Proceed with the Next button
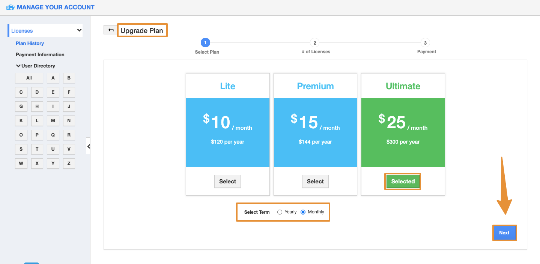 tap(504, 233)
